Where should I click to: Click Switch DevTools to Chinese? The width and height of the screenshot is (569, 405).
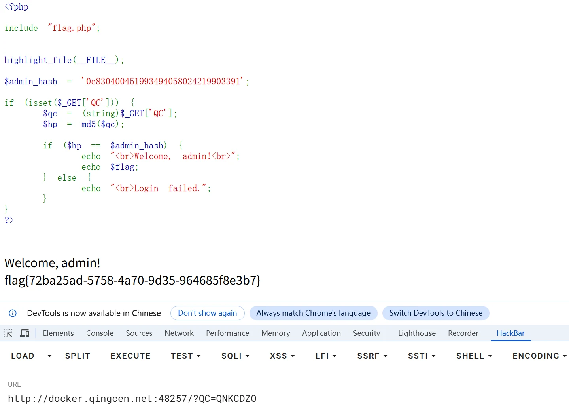tap(436, 313)
